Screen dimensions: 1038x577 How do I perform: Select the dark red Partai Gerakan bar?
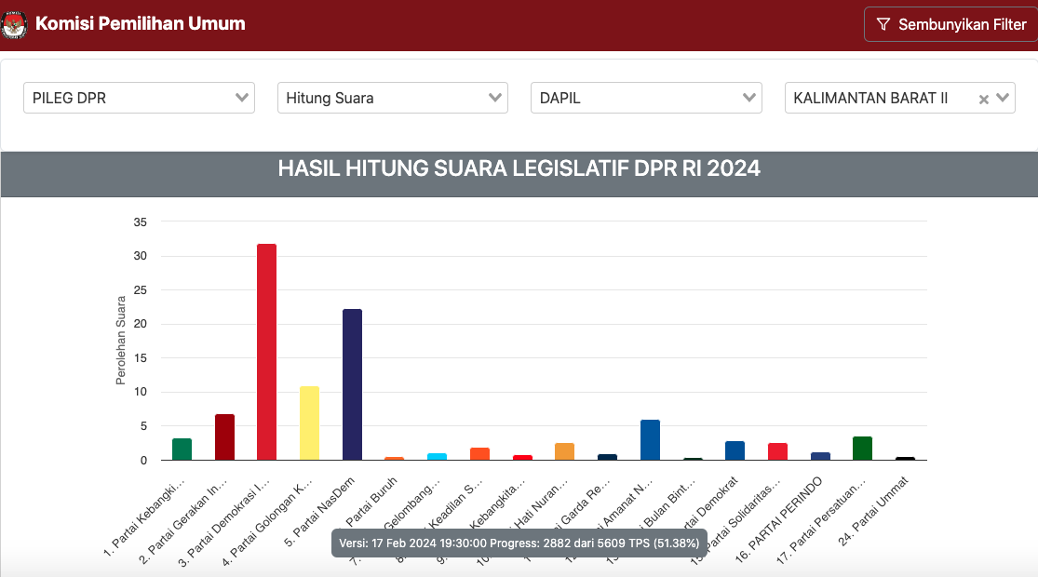(x=224, y=437)
